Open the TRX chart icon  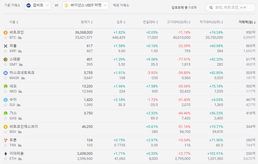click(20, 145)
